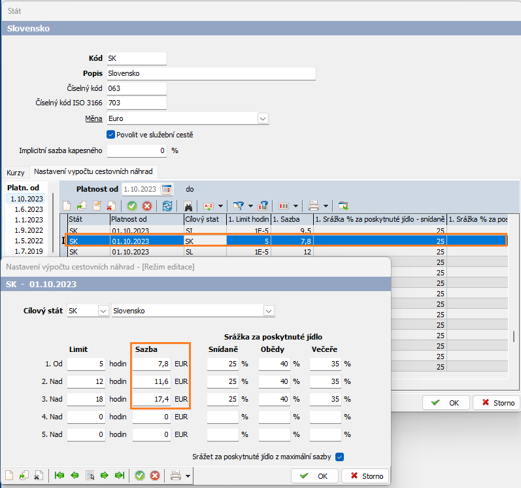Click the filter funnel icon in grid toolbar
The height and width of the screenshot is (488, 521).
[x=240, y=205]
